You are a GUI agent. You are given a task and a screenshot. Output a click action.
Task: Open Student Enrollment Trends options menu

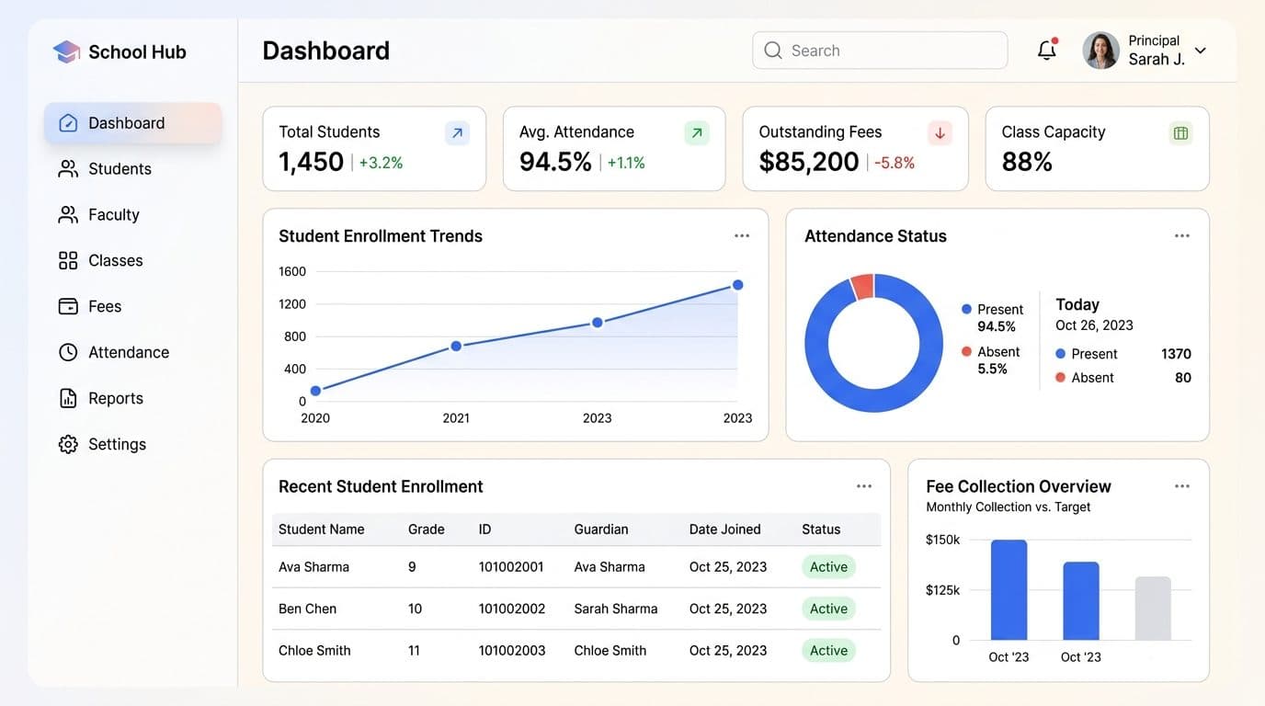pos(742,236)
